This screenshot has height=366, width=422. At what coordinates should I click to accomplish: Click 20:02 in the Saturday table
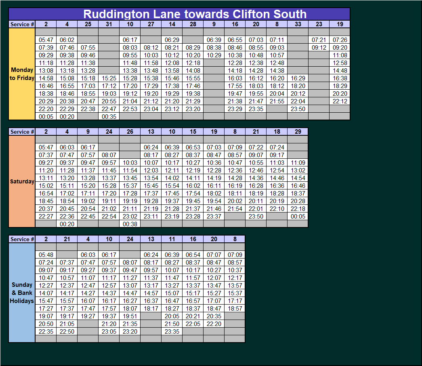(235, 201)
